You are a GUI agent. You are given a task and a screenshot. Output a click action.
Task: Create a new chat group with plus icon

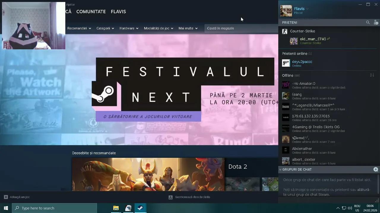(376, 170)
